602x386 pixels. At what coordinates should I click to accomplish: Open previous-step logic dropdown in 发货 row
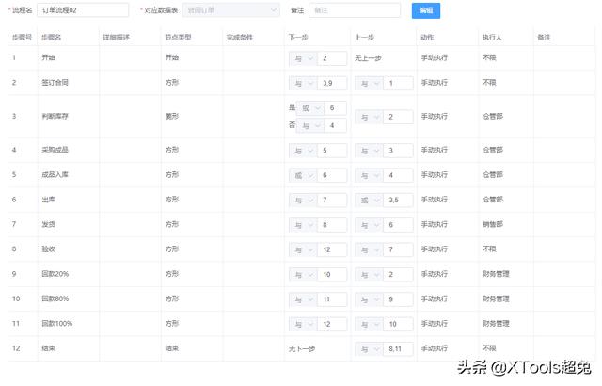click(x=369, y=225)
